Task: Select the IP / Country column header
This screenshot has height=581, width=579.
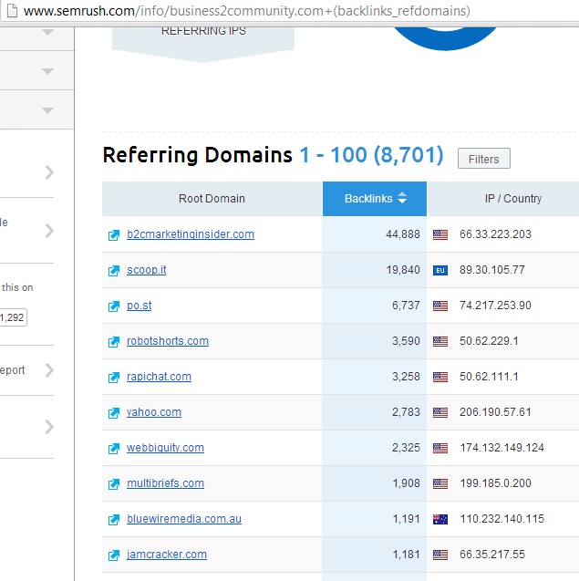Action: [503, 199]
